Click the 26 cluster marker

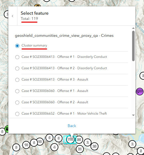point(95,146)
